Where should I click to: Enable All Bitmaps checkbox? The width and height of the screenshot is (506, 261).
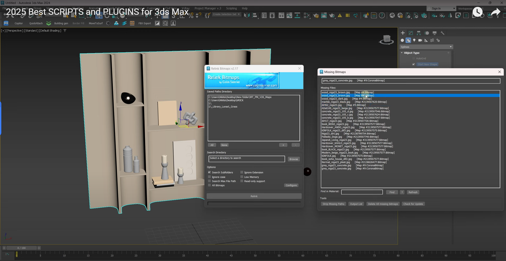[209, 185]
